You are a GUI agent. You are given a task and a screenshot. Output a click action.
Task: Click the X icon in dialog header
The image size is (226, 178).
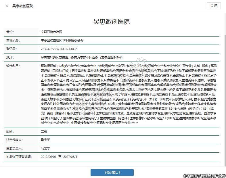pos(7,6)
